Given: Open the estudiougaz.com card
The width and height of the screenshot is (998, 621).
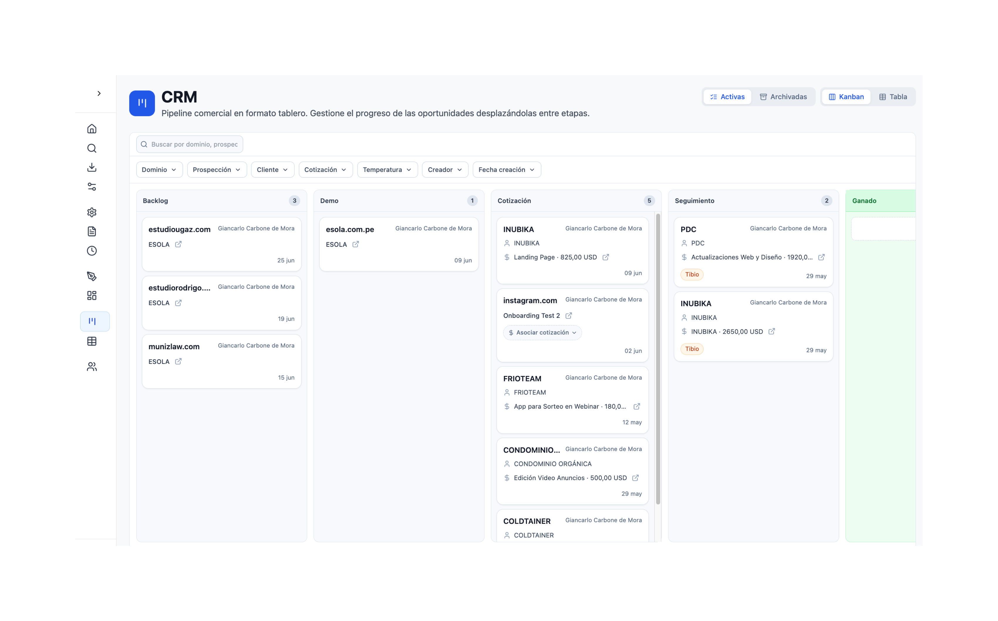Looking at the screenshot, I should (x=222, y=244).
